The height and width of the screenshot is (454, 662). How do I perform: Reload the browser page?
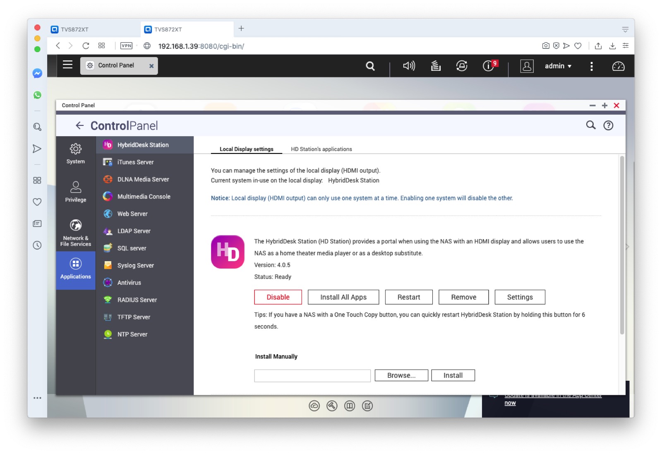pyautogui.click(x=86, y=46)
